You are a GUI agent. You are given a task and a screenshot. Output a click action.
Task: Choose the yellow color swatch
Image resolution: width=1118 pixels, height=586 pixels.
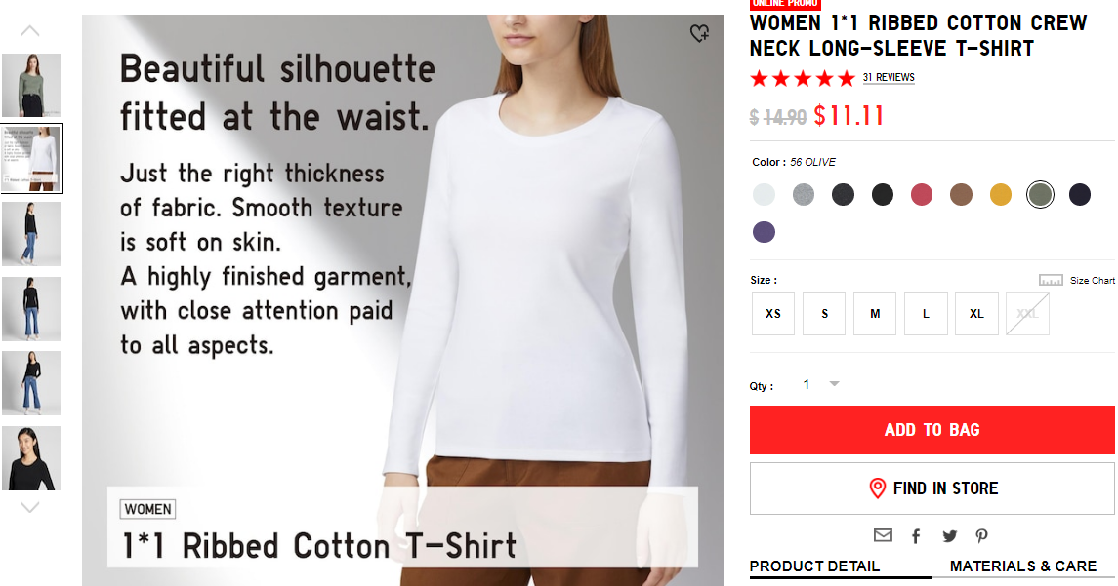pyautogui.click(x=1001, y=194)
